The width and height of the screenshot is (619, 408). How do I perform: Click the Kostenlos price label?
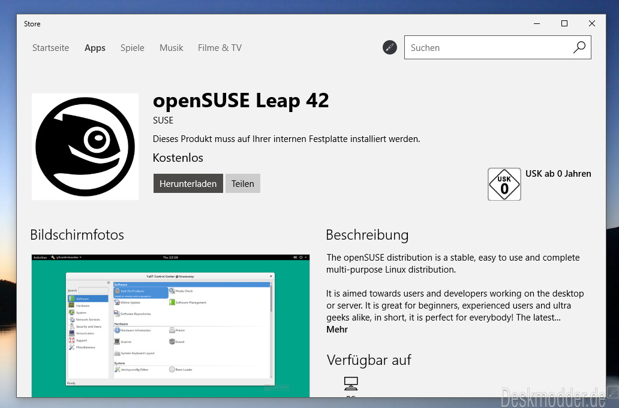point(178,158)
